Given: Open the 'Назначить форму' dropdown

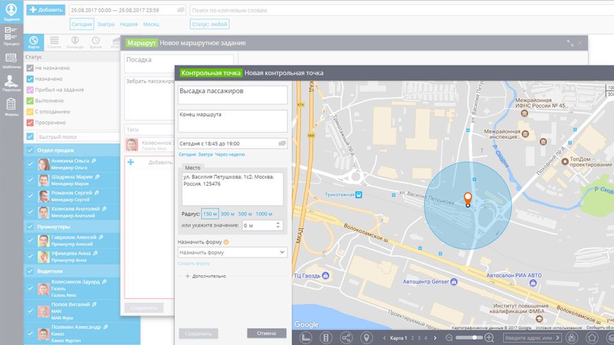Looking at the screenshot, I should tap(233, 253).
